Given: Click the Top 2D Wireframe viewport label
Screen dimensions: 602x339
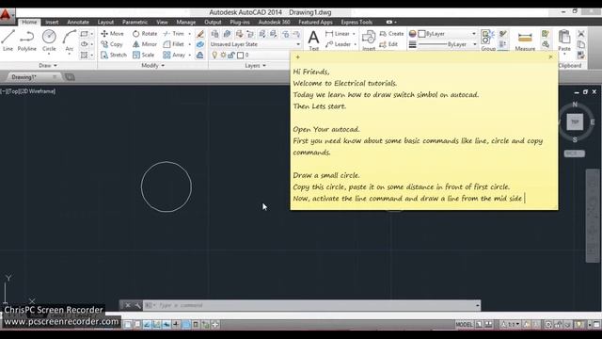Looking at the screenshot, I should pyautogui.click(x=29, y=91).
